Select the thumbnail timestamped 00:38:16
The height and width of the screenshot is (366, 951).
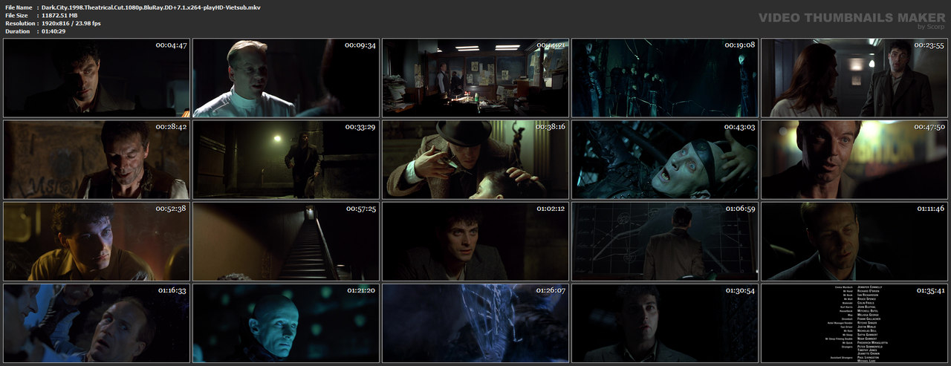[475, 160]
